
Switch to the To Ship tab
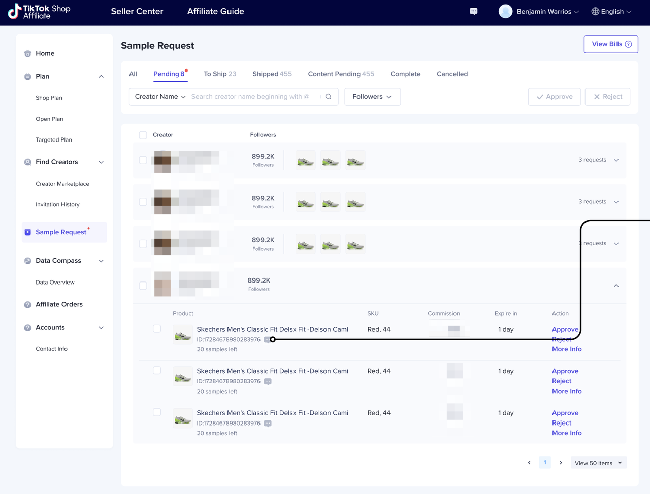(x=219, y=74)
